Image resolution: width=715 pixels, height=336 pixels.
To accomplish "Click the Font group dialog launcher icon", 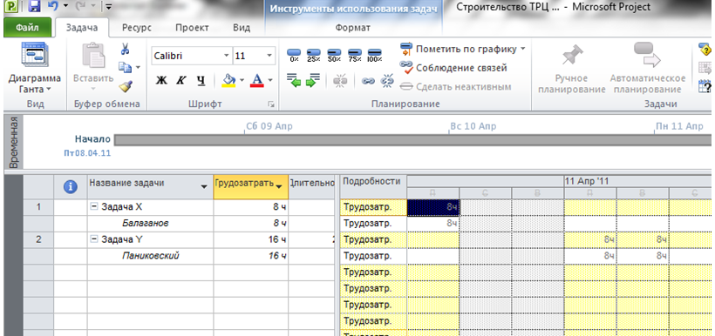I will tap(271, 104).
